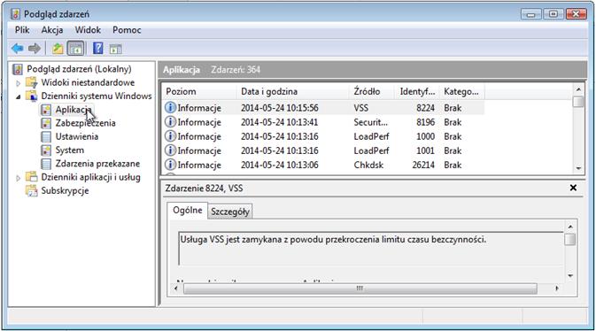The height and width of the screenshot is (331, 596).
Task: Click the horizontal scrollbar right arrow
Action: pos(557,289)
